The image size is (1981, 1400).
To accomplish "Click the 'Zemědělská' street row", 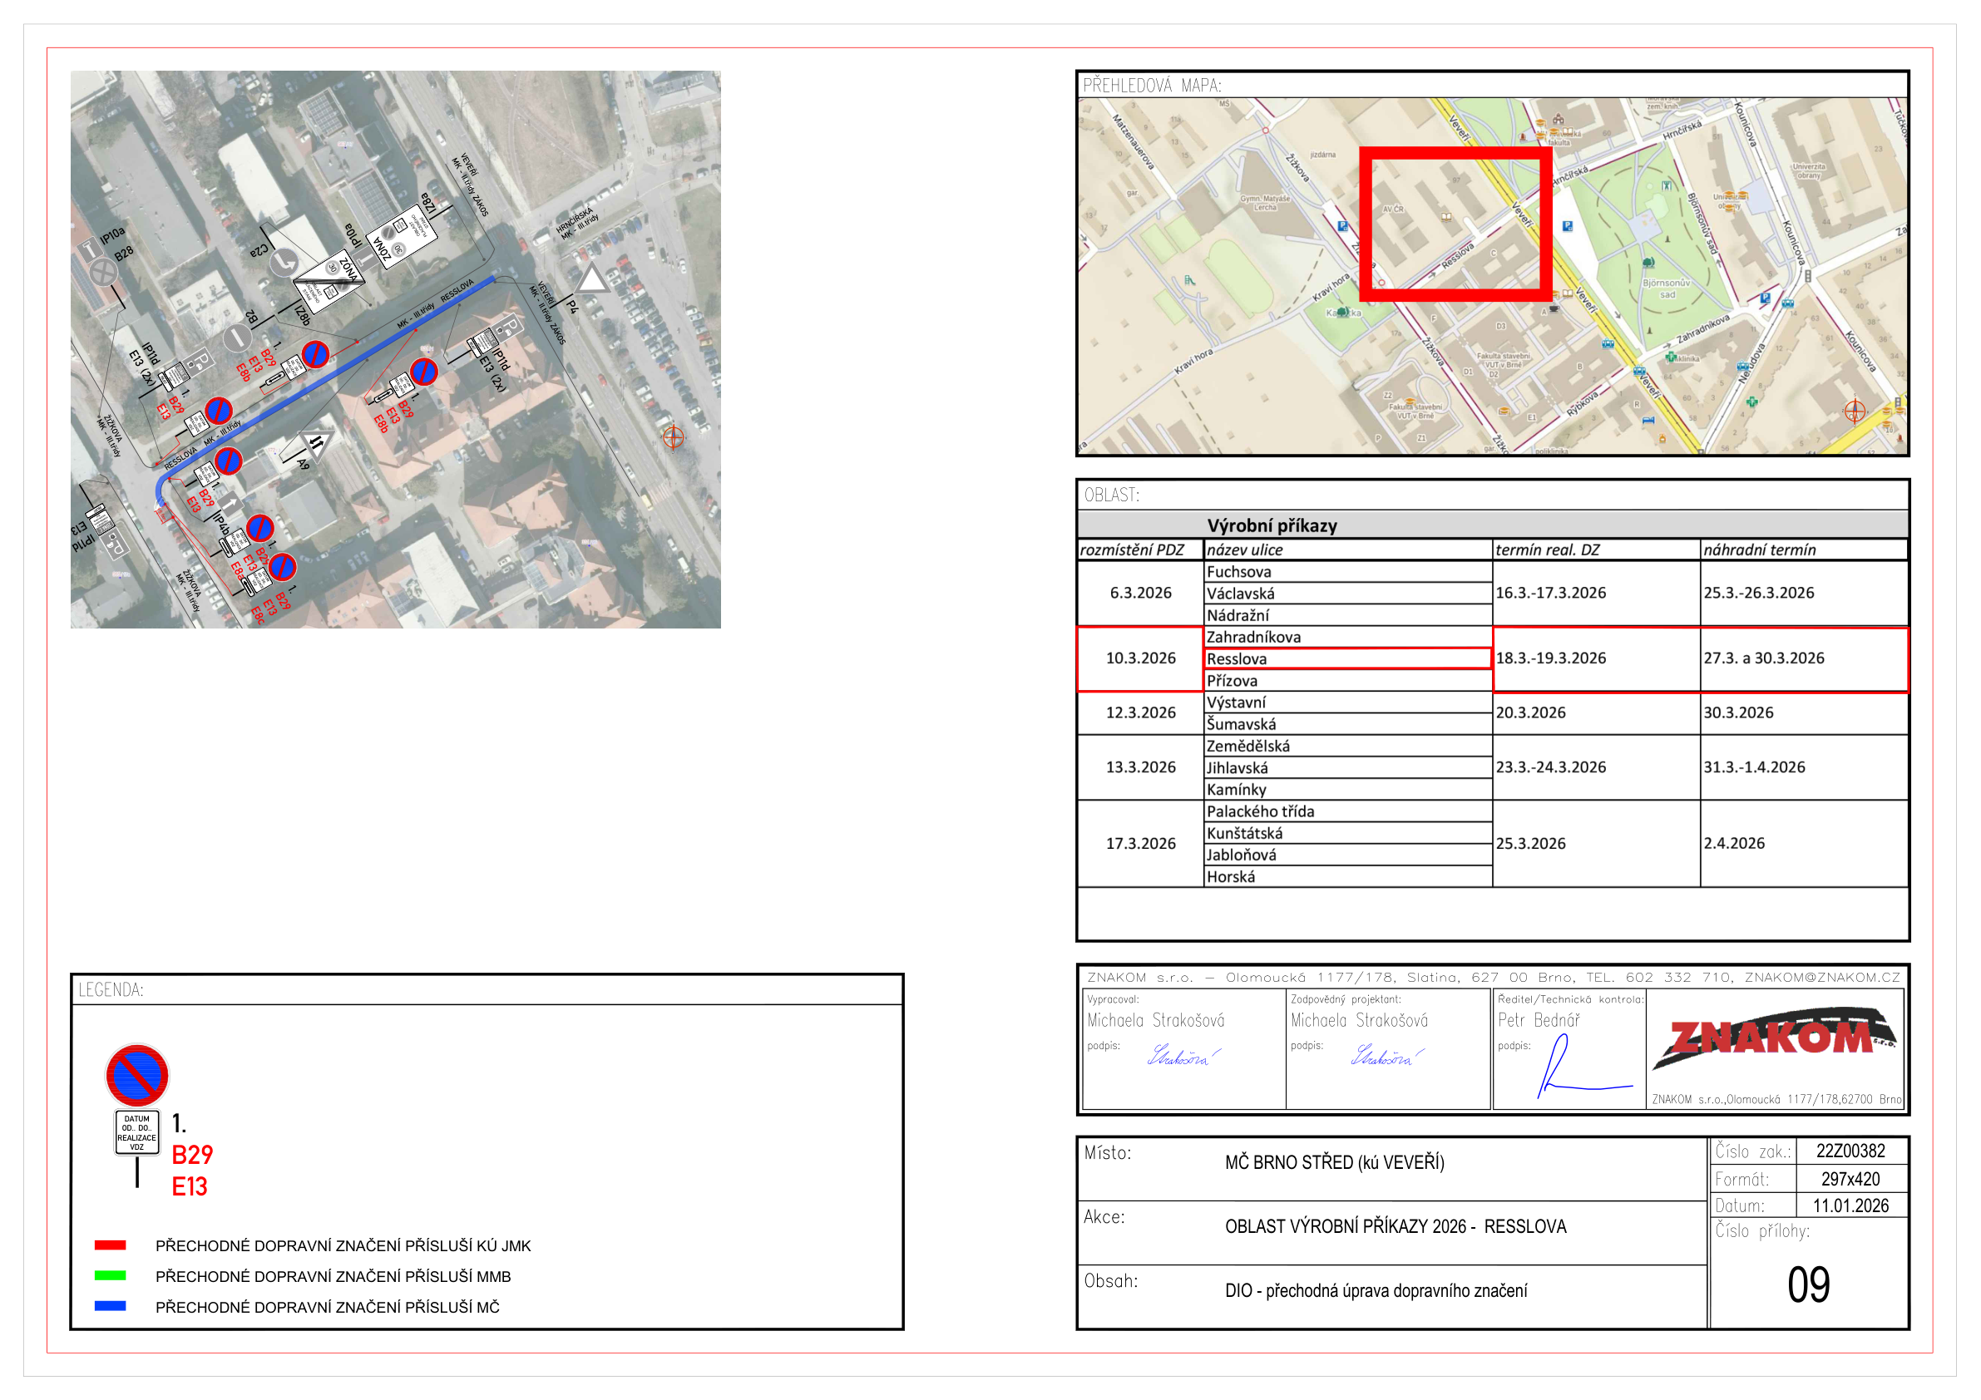I will [x=1349, y=745].
